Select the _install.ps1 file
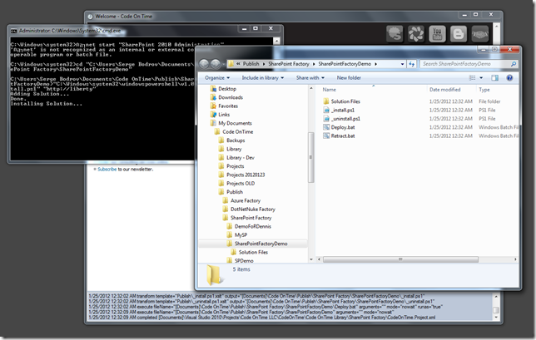The image size is (536, 340). tap(343, 110)
